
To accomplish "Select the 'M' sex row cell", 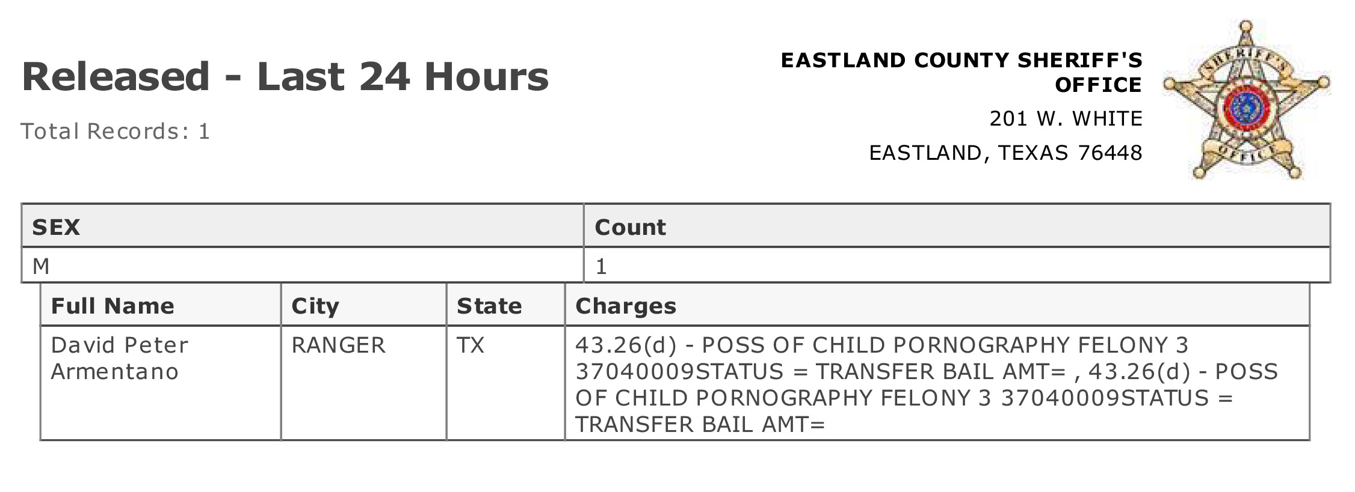I will tap(303, 266).
